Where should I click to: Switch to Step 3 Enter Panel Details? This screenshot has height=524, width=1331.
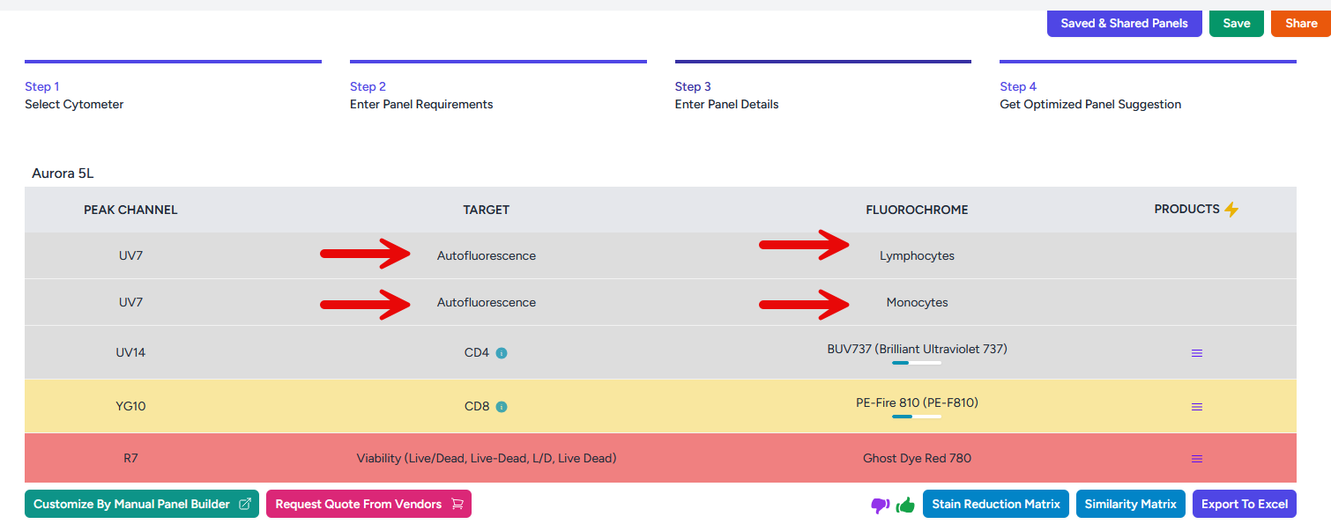coord(726,95)
